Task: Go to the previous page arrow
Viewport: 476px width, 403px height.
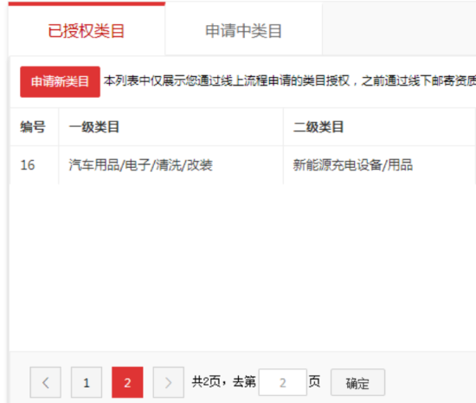Action: click(46, 382)
